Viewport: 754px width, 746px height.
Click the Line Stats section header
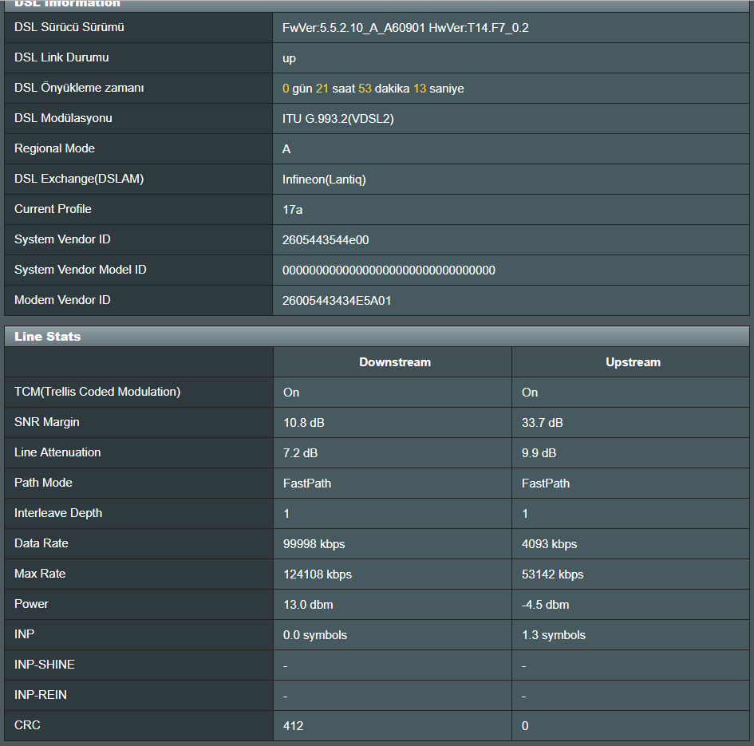tap(377, 336)
